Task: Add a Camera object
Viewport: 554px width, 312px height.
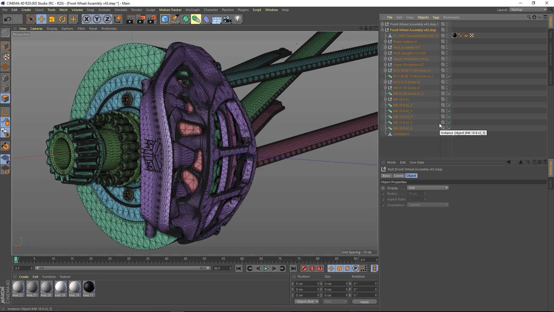Action: click(227, 19)
